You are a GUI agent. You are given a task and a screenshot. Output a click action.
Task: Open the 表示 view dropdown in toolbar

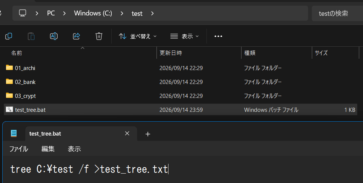pos(185,36)
